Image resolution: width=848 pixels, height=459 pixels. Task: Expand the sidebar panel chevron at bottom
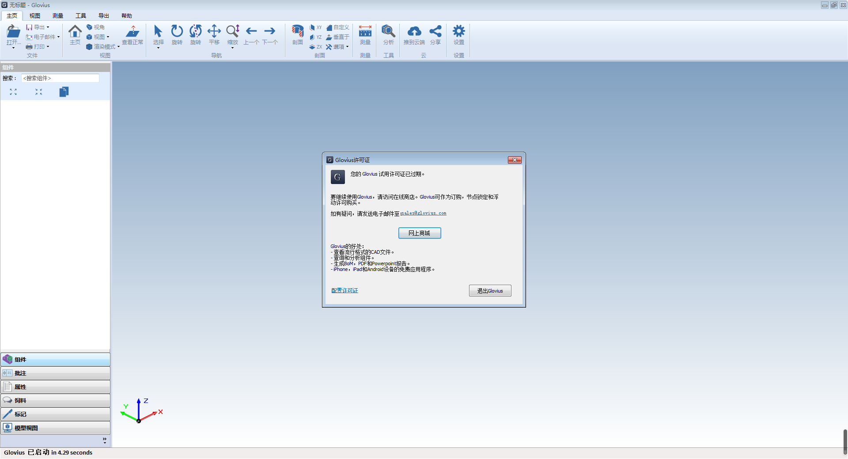[x=105, y=440]
